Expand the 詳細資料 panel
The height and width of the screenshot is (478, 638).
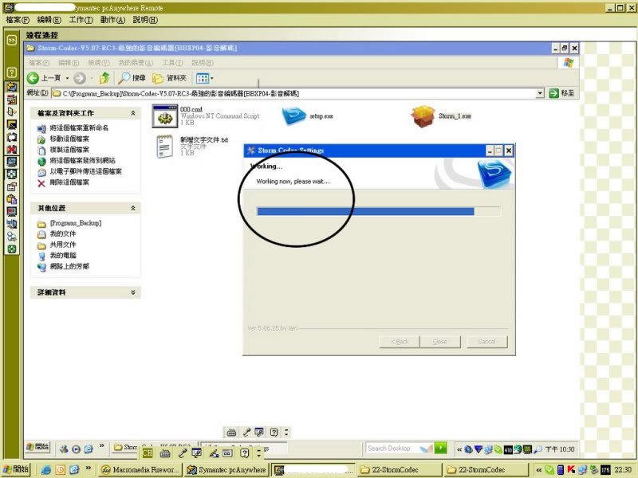point(133,292)
